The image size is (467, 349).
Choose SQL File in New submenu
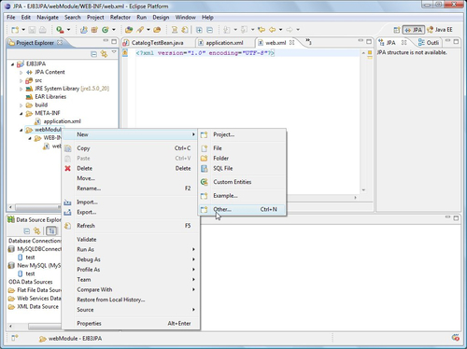coord(242,168)
